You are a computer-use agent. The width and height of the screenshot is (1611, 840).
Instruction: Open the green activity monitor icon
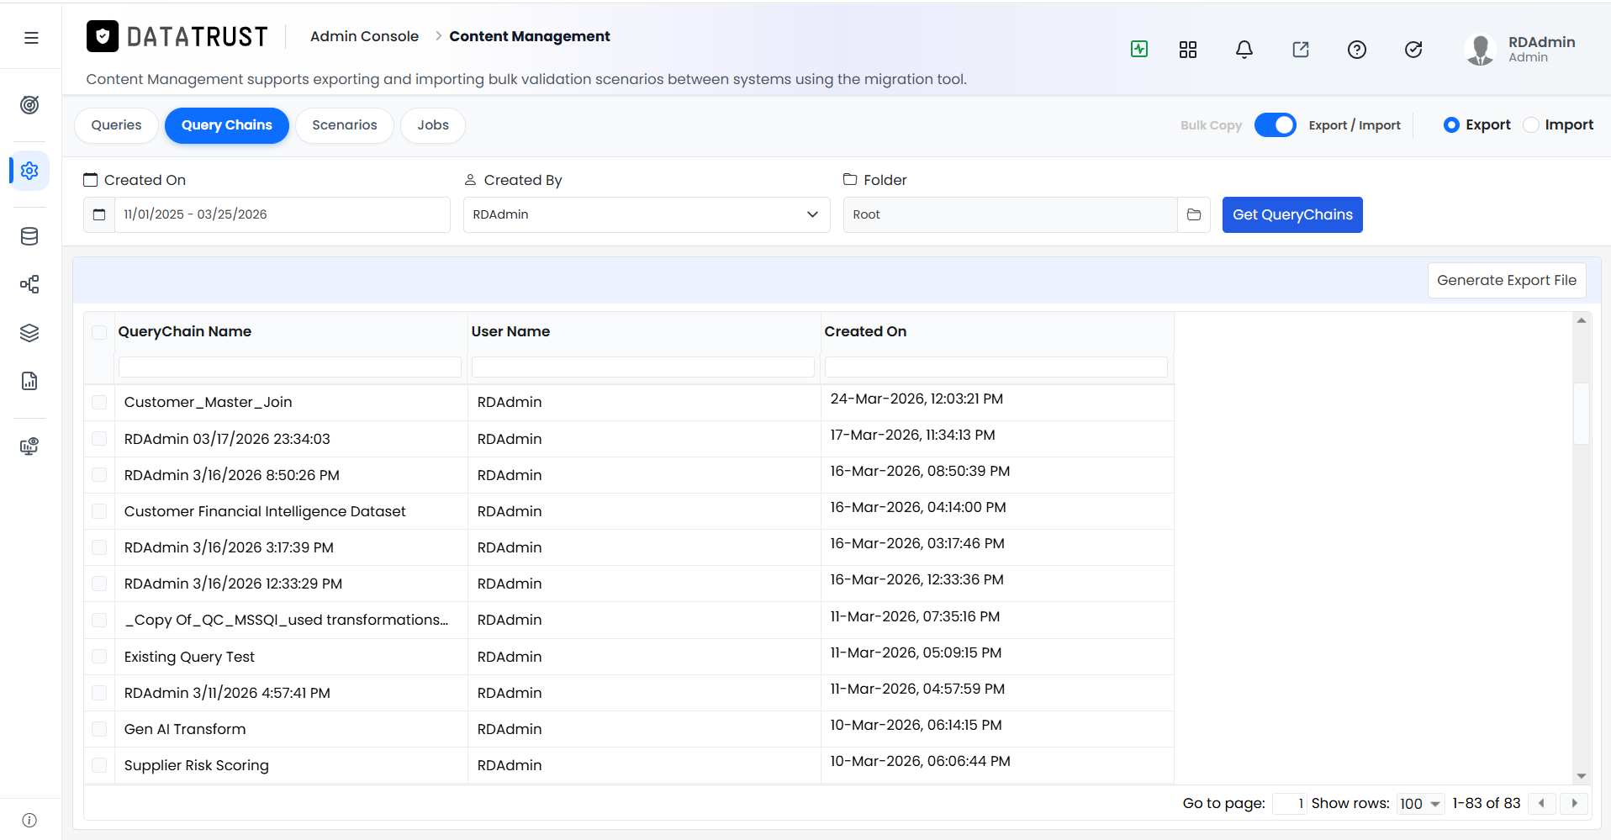[1139, 49]
